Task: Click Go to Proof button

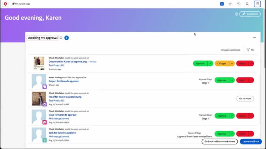Action: coord(245,98)
